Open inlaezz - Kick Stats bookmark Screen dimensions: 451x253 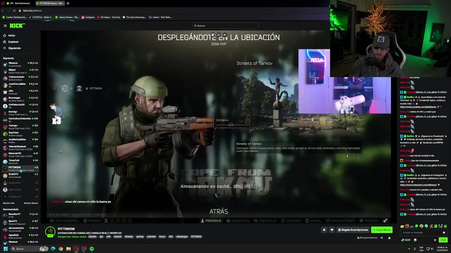click(160, 17)
